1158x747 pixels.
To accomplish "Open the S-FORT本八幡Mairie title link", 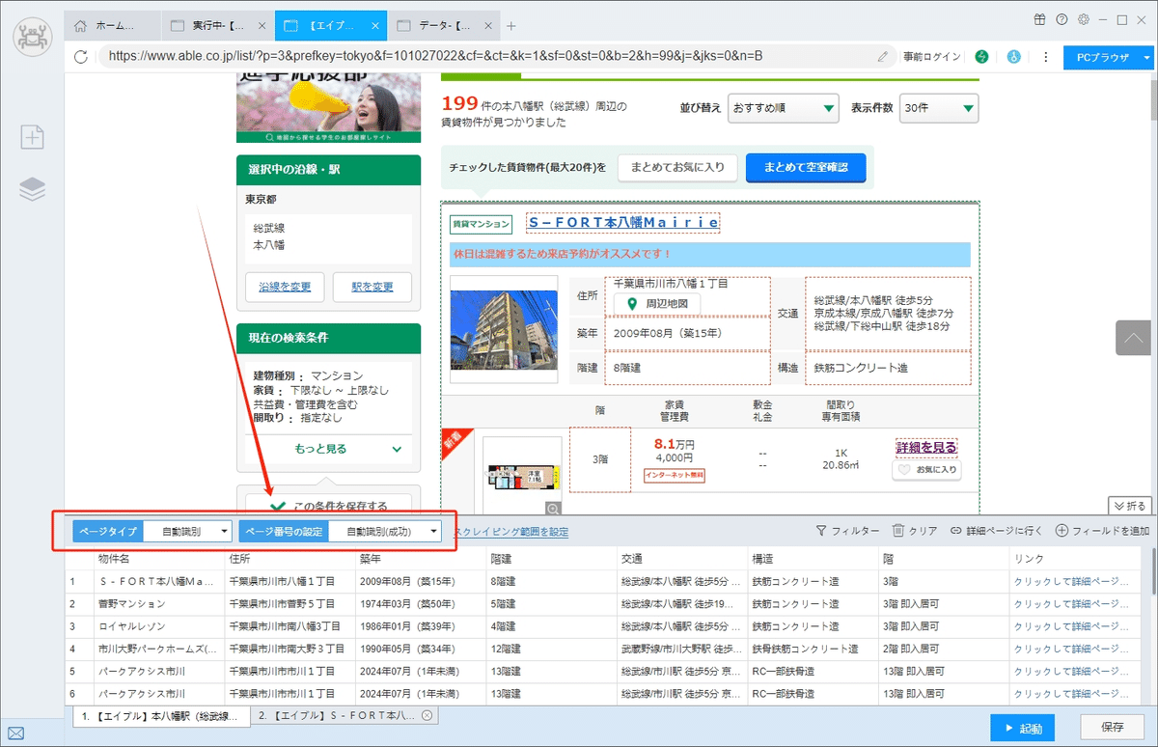I will click(623, 222).
